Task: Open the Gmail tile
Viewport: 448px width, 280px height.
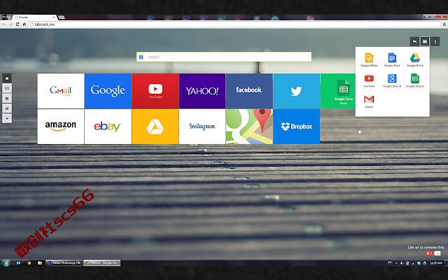Action: (x=61, y=91)
